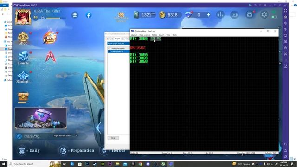
Task: Open Data sources menu in Overlay editor
Action: (x=144, y=35)
